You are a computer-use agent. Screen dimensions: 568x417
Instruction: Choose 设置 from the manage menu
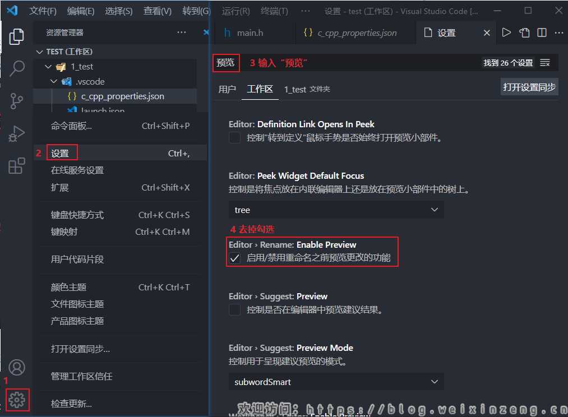(120, 154)
